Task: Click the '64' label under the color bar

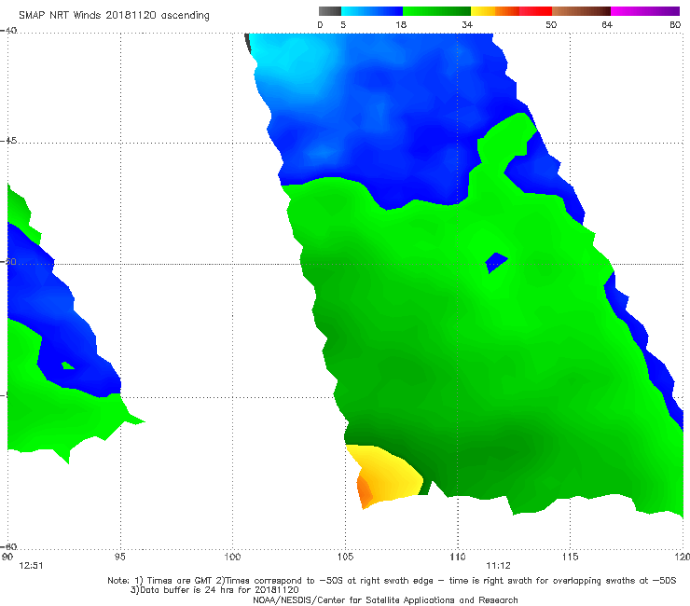Action: [x=607, y=24]
